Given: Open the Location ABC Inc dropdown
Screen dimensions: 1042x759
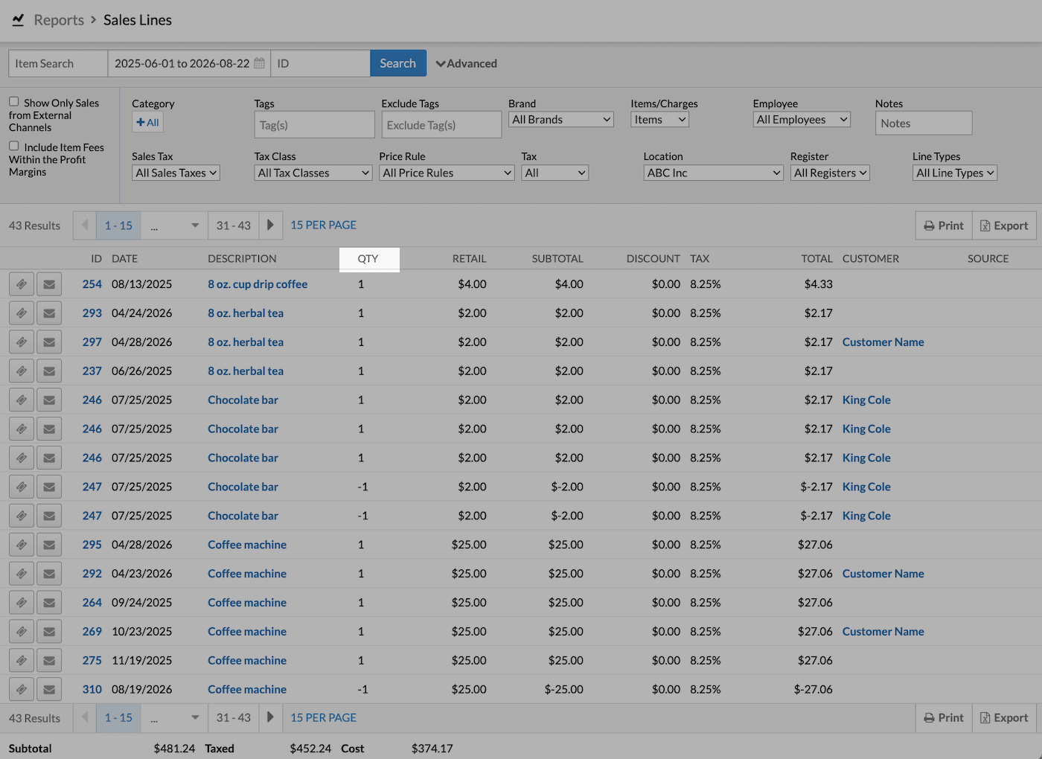Looking at the screenshot, I should click(714, 173).
